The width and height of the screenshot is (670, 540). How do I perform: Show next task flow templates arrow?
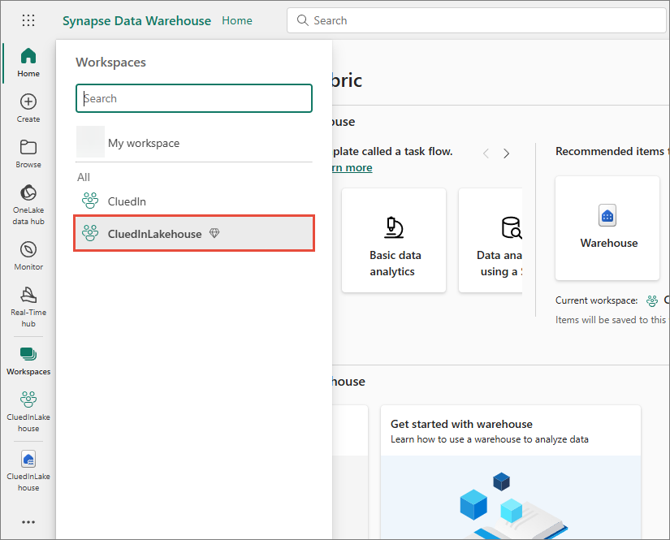pyautogui.click(x=507, y=153)
